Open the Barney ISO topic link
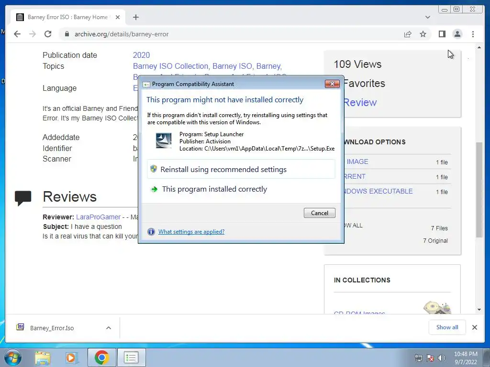 [232, 66]
